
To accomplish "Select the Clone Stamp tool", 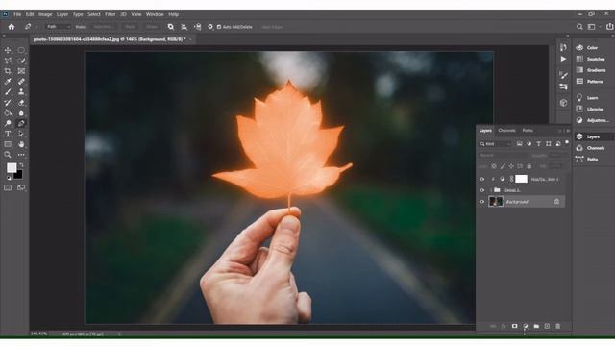I will click(x=21, y=92).
